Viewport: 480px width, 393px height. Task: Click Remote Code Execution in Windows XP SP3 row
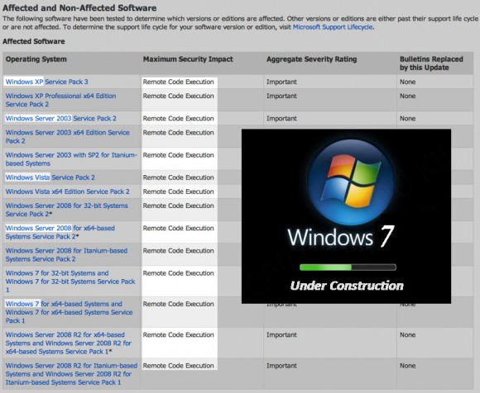pos(179,82)
